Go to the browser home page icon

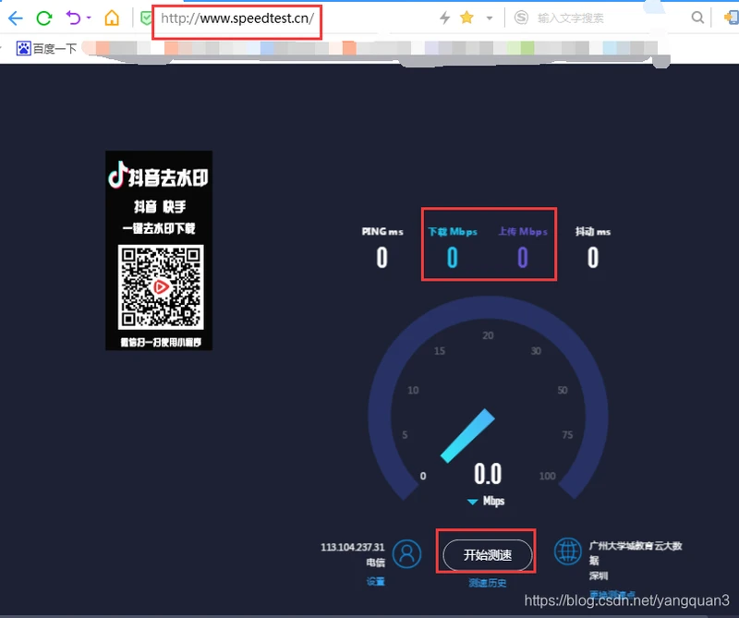(x=112, y=18)
